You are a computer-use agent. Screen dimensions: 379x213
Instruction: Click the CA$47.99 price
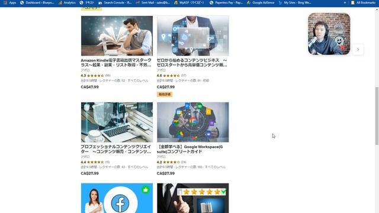(x=89, y=87)
